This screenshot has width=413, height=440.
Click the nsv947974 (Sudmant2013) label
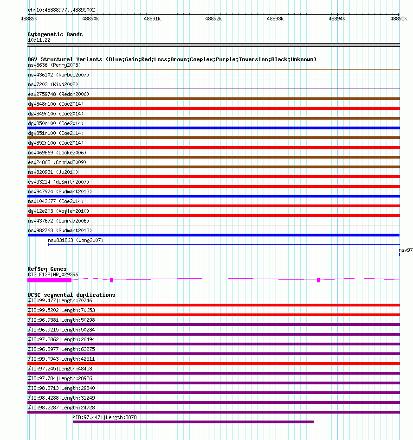click(x=60, y=191)
